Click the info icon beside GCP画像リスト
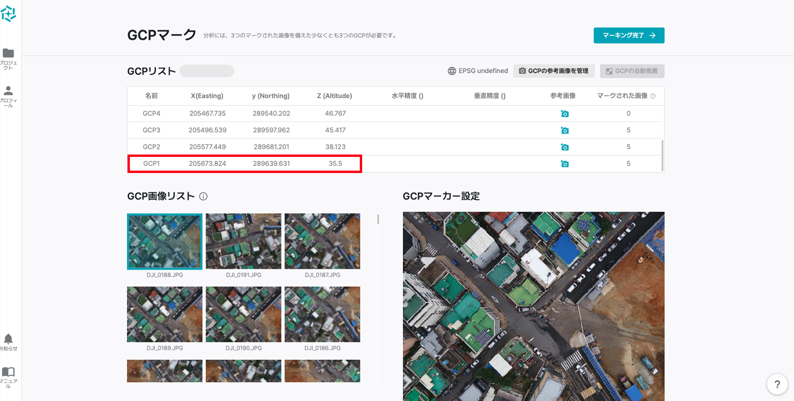Screen dimensions: 794x401 click(203, 196)
